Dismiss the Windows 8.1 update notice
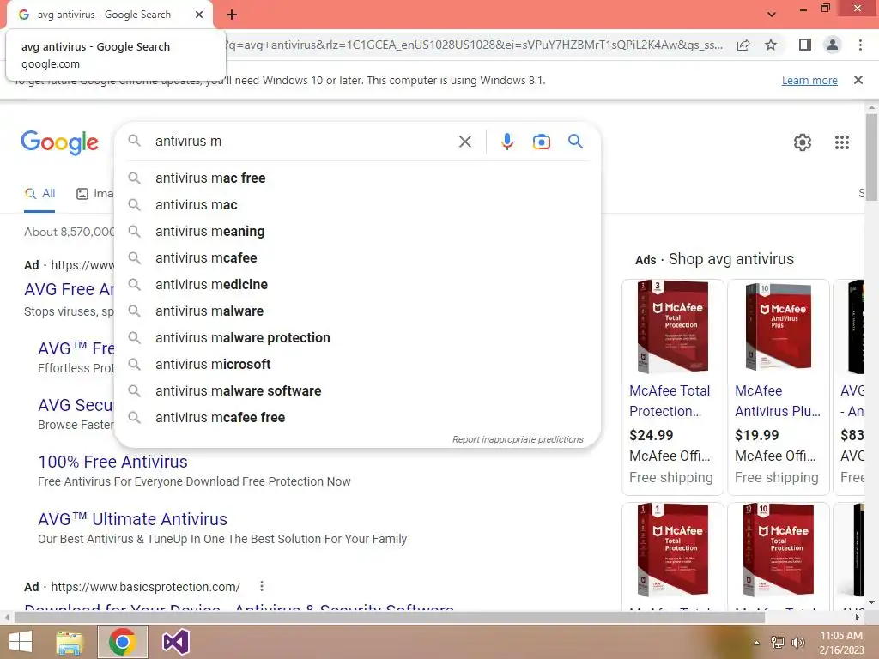The height and width of the screenshot is (659, 879). tap(858, 80)
